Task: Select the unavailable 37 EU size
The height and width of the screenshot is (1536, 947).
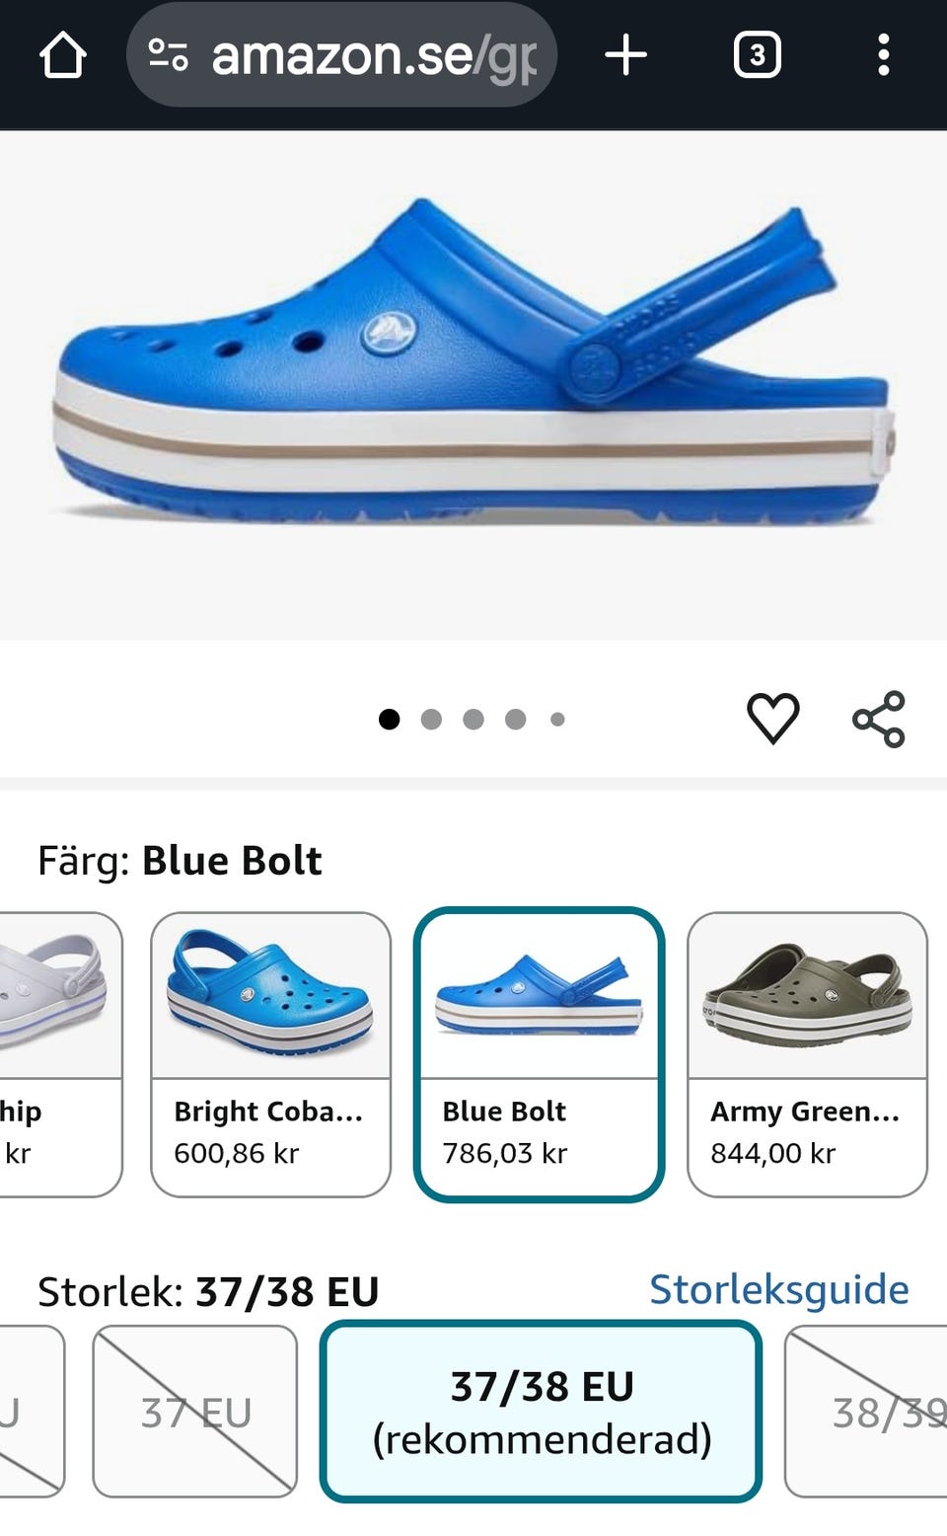Action: [x=195, y=1412]
